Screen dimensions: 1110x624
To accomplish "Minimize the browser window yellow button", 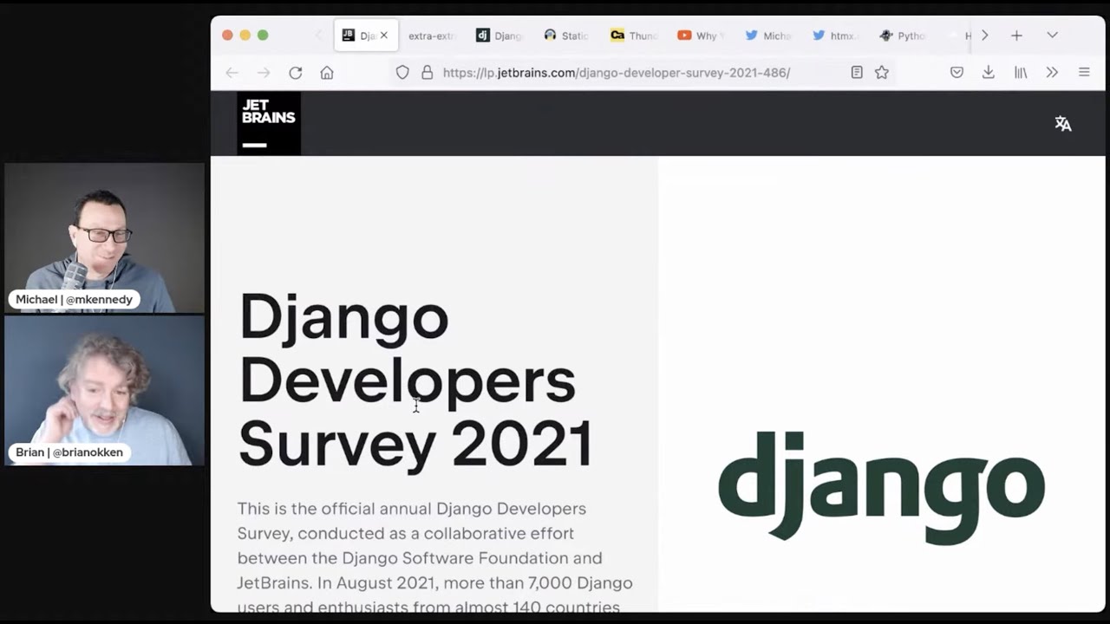I will click(x=245, y=36).
